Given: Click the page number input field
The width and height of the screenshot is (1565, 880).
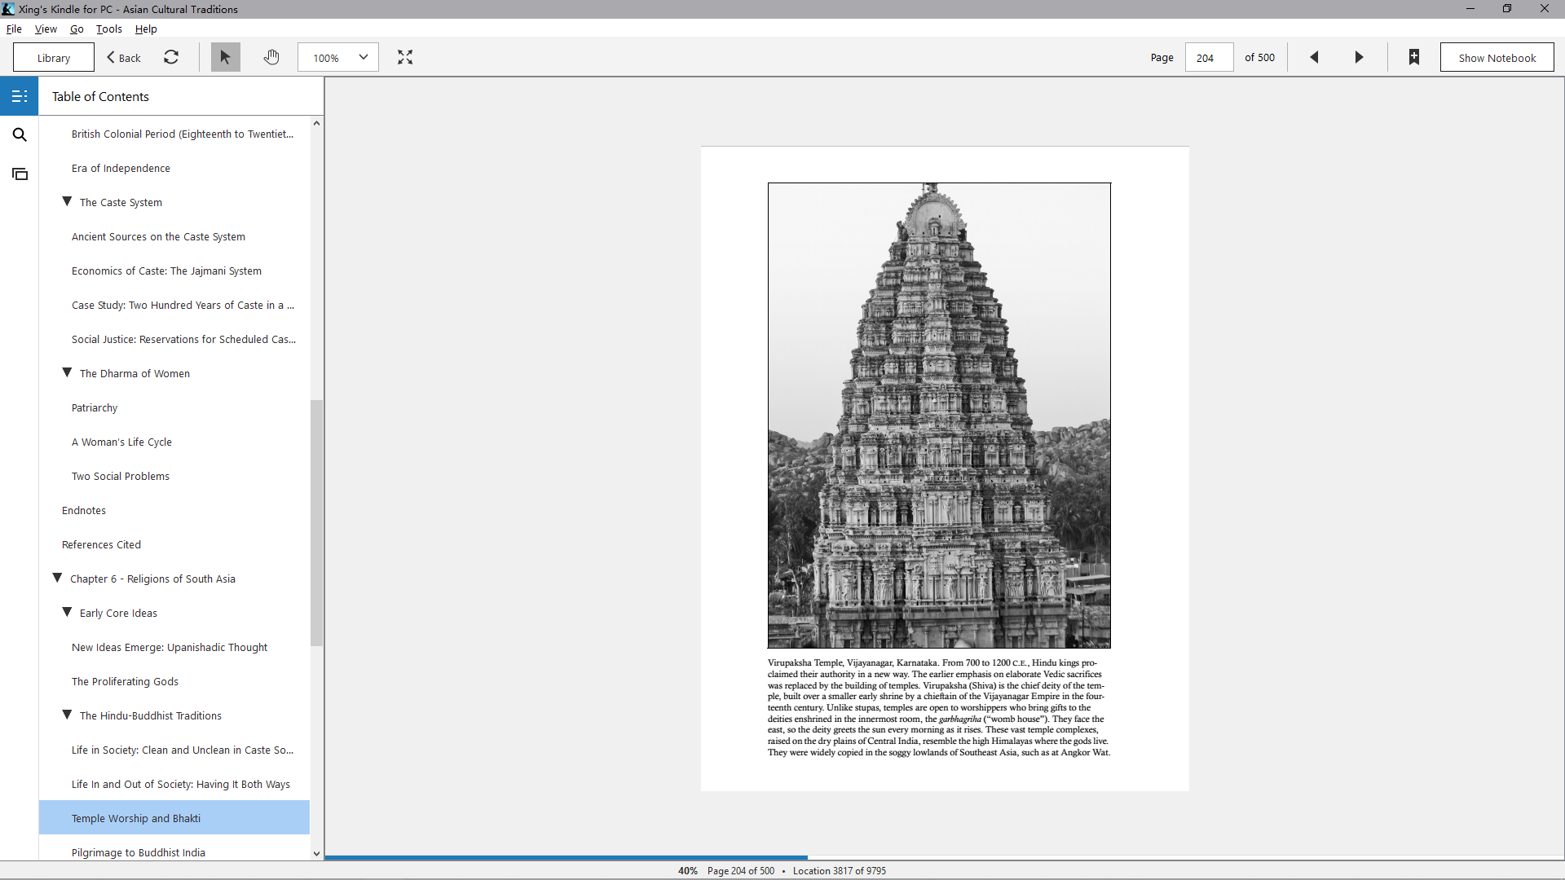Looking at the screenshot, I should [1209, 58].
